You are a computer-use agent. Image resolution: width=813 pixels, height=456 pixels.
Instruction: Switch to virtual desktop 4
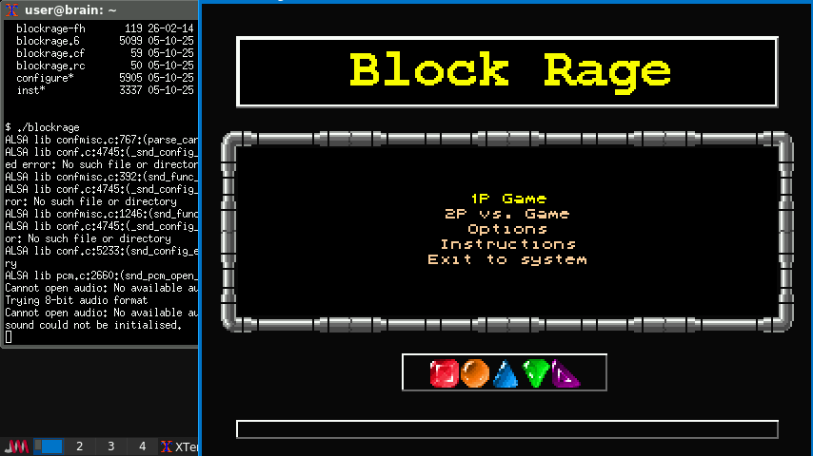tap(142, 446)
